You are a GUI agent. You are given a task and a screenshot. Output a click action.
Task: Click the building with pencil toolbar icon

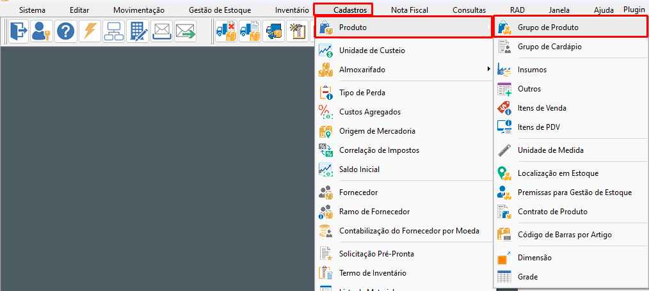[138, 31]
